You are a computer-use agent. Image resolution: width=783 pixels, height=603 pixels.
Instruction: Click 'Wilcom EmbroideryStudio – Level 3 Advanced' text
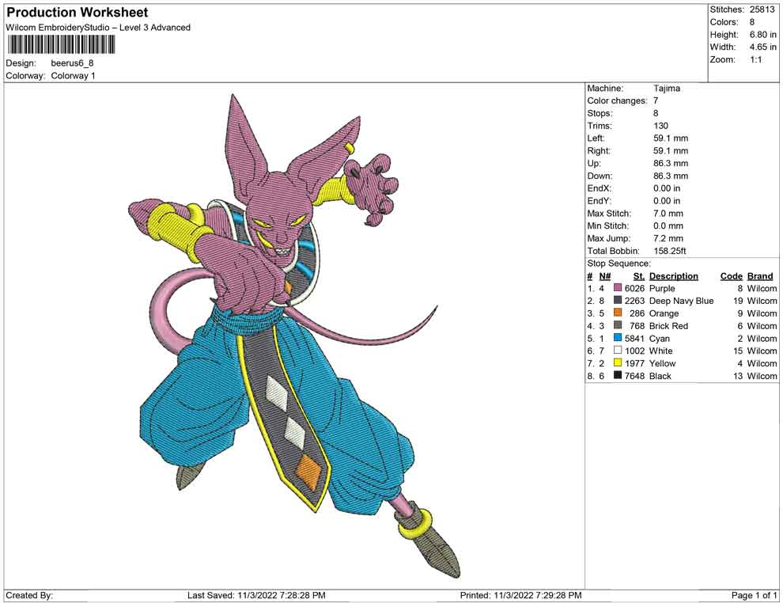[98, 28]
